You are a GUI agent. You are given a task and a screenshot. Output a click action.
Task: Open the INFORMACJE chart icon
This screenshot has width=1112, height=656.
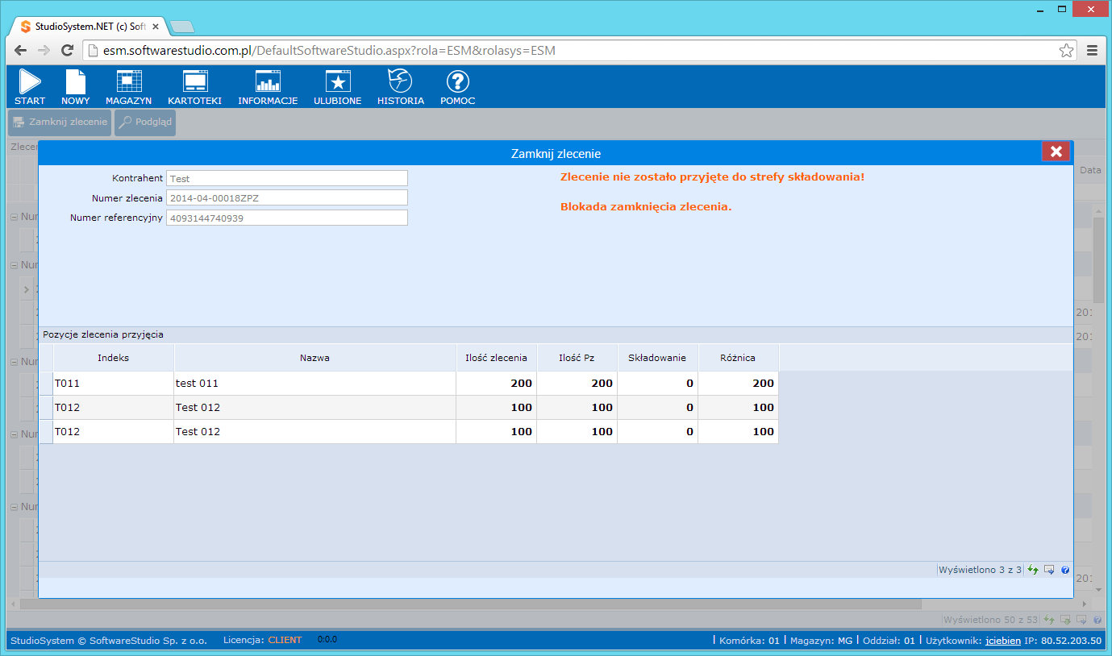coord(268,86)
